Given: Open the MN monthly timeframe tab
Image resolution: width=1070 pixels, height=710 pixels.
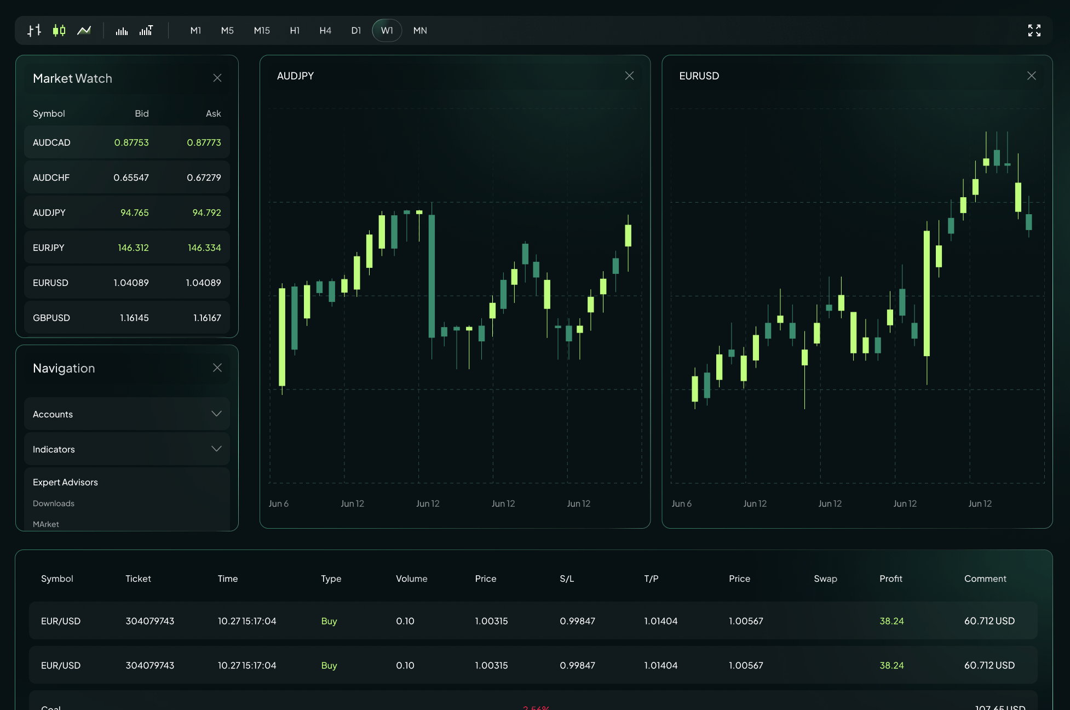Looking at the screenshot, I should [420, 31].
